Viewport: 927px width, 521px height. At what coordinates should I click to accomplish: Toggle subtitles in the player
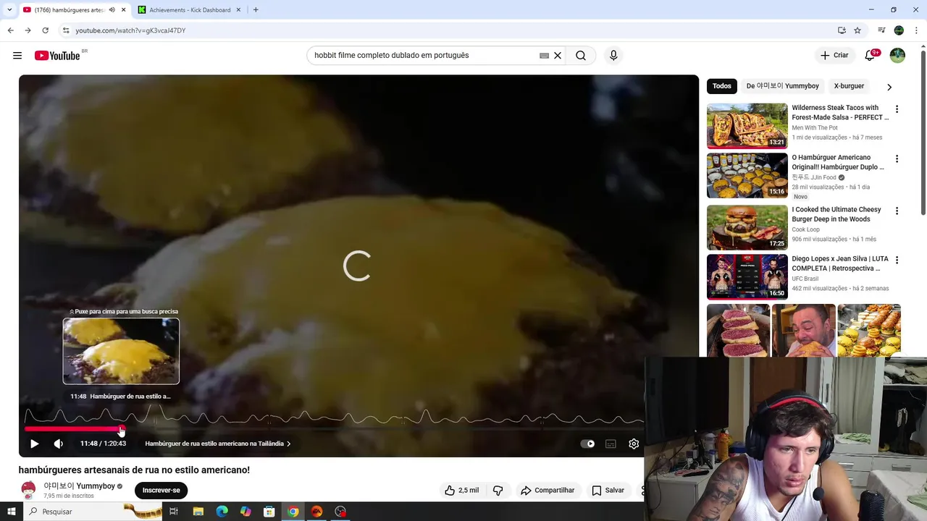coord(611,444)
